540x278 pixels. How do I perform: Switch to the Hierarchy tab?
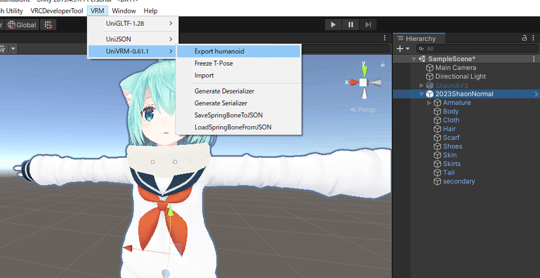(x=419, y=38)
